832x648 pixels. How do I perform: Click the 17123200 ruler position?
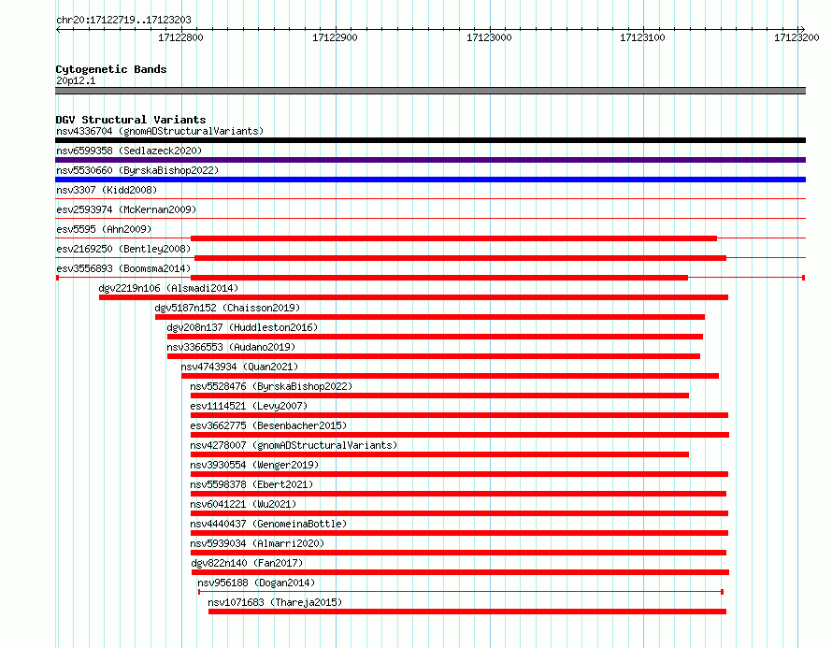coord(796,37)
